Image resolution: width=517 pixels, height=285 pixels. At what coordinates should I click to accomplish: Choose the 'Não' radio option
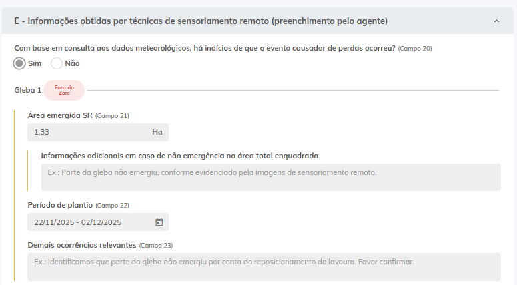click(x=57, y=63)
